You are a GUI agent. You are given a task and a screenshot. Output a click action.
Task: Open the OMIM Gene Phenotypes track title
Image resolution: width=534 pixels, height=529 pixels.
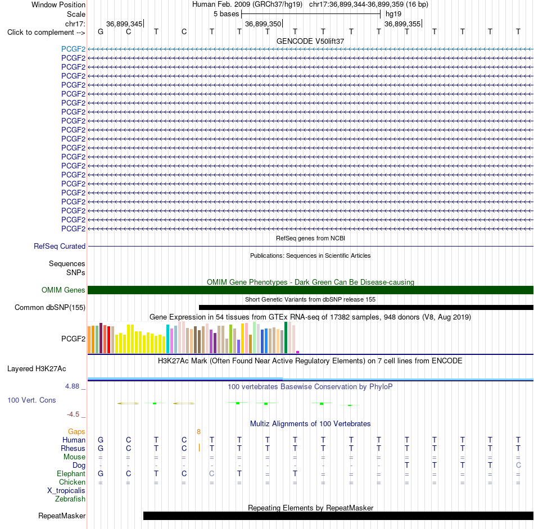point(310,282)
